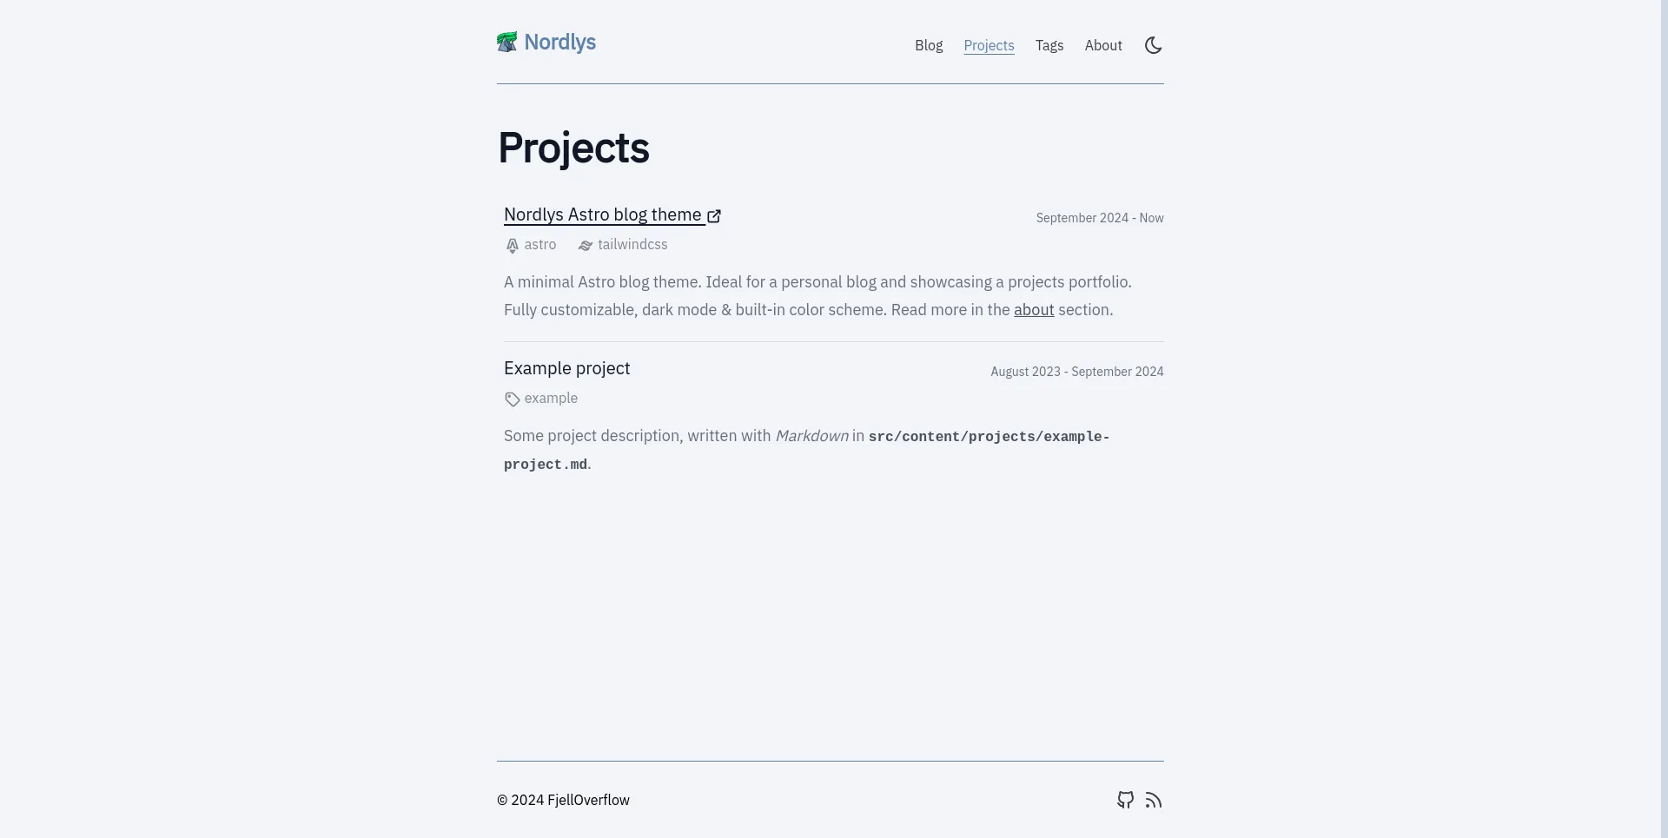Open the Tags page
The image size is (1668, 838).
click(x=1049, y=45)
